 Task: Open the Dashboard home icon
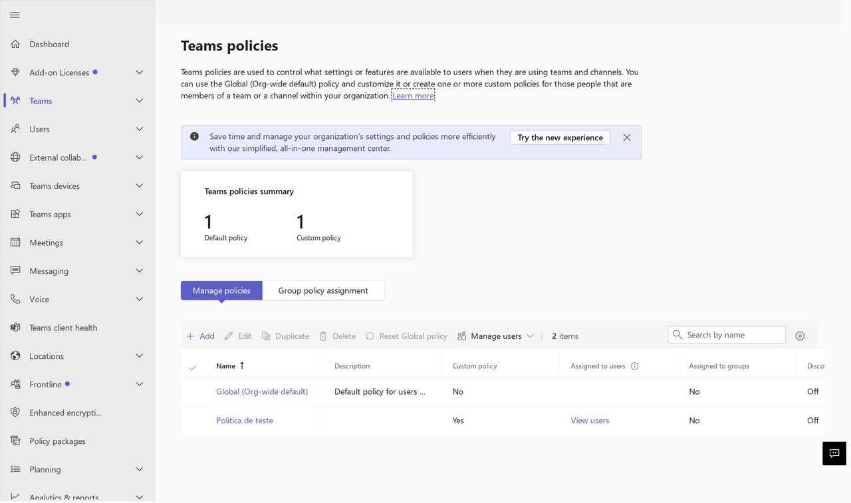click(x=15, y=44)
